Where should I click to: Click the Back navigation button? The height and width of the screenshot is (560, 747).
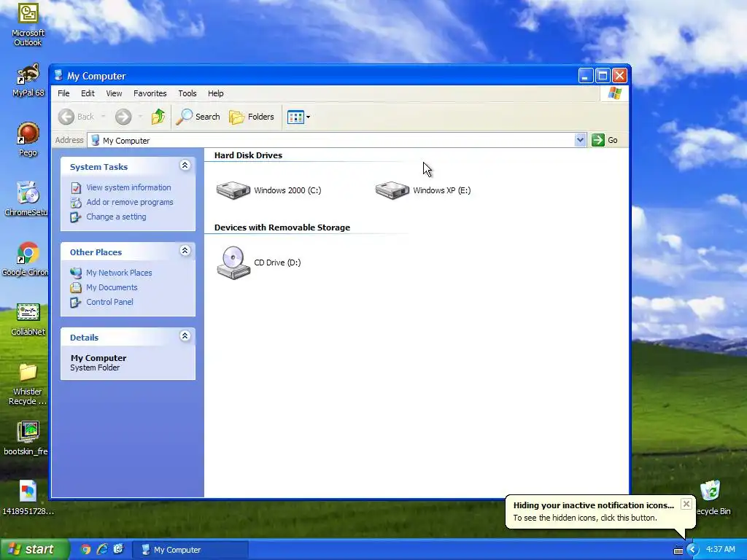tap(77, 117)
